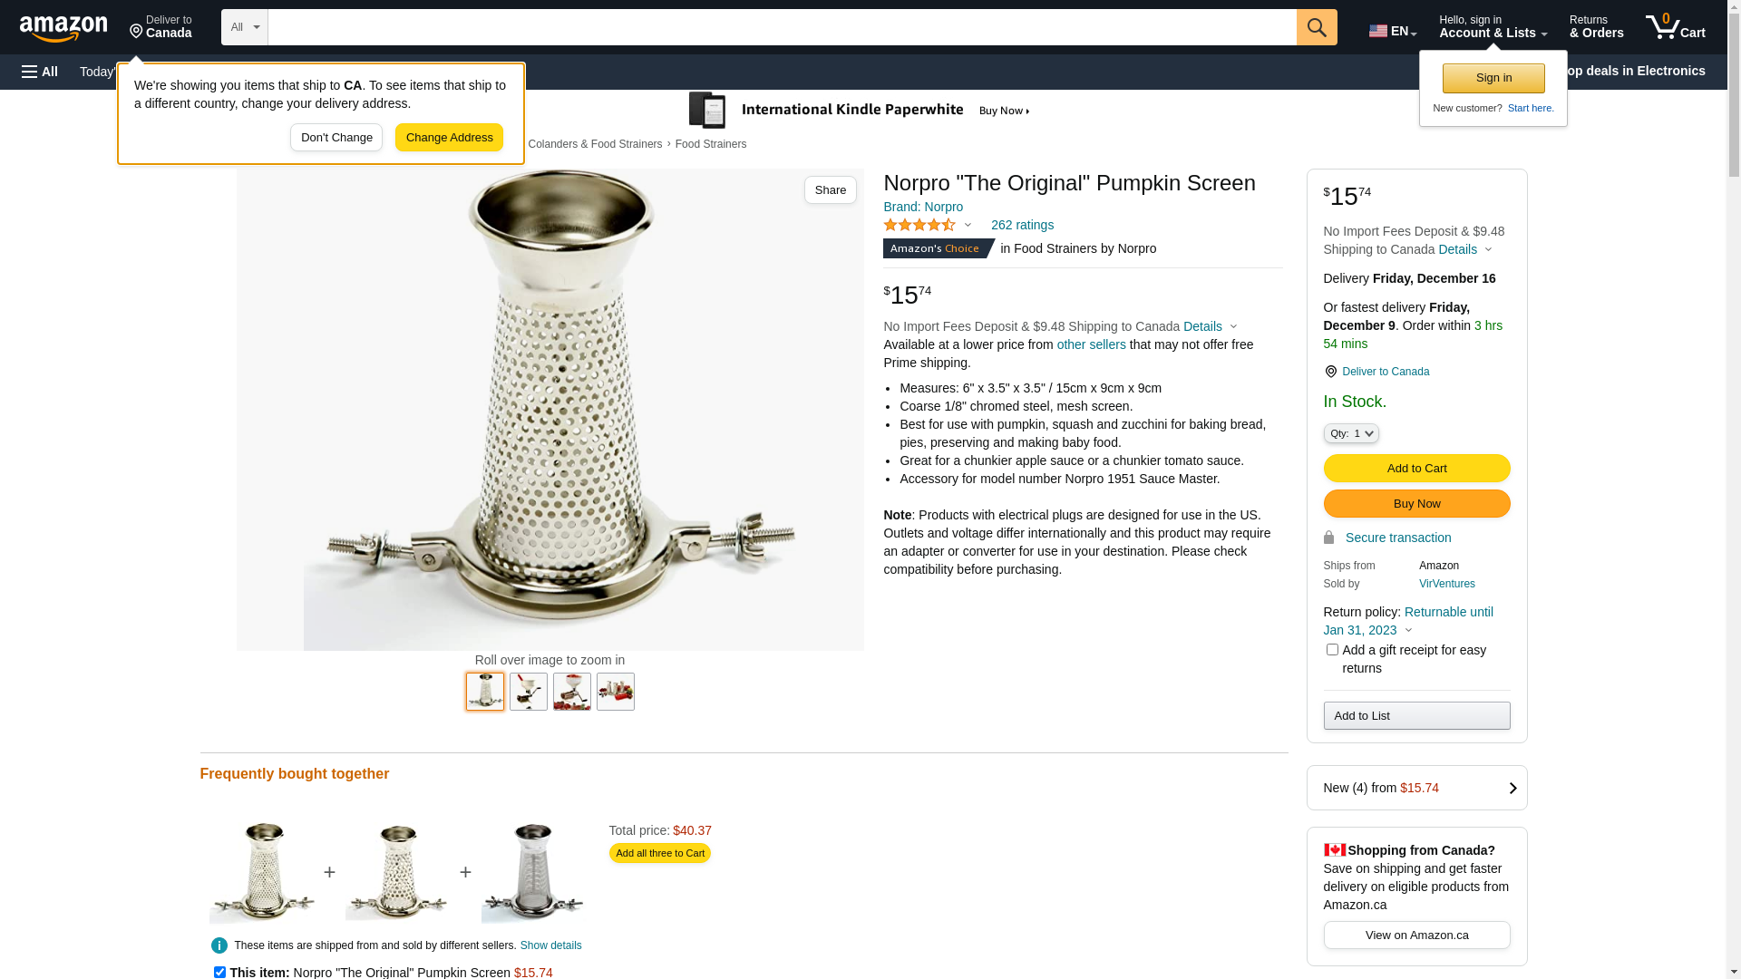
Task: Open the All hamburger menu
Action: (40, 72)
